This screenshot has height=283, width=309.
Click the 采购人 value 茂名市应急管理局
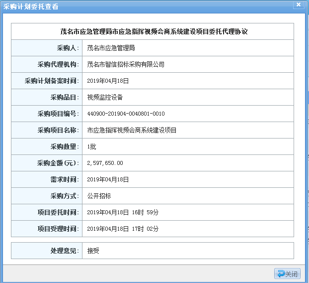pos(111,48)
